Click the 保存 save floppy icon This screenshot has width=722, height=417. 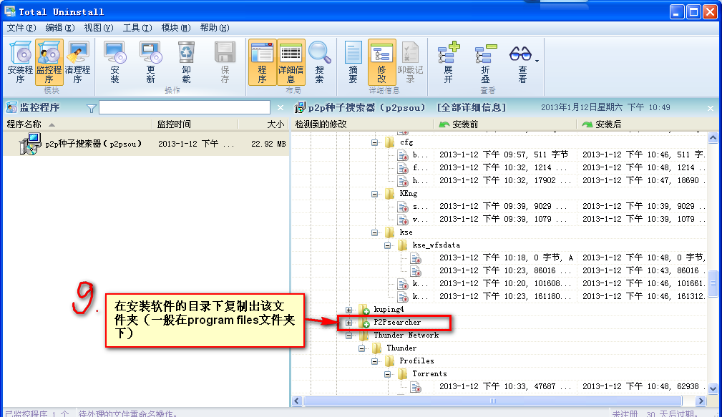[225, 62]
